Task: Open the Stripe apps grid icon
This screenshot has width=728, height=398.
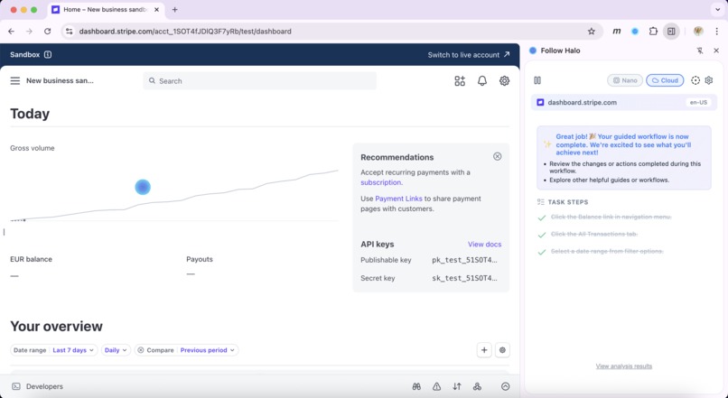Action: point(460,80)
